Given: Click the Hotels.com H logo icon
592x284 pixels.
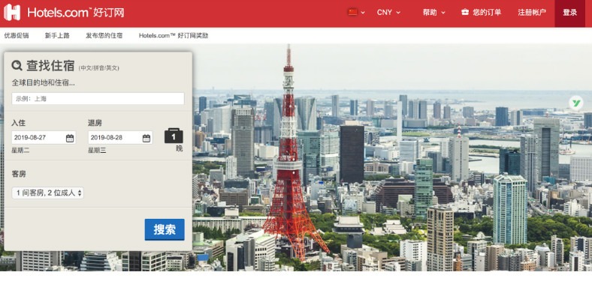Looking at the screenshot, I should tap(12, 13).
